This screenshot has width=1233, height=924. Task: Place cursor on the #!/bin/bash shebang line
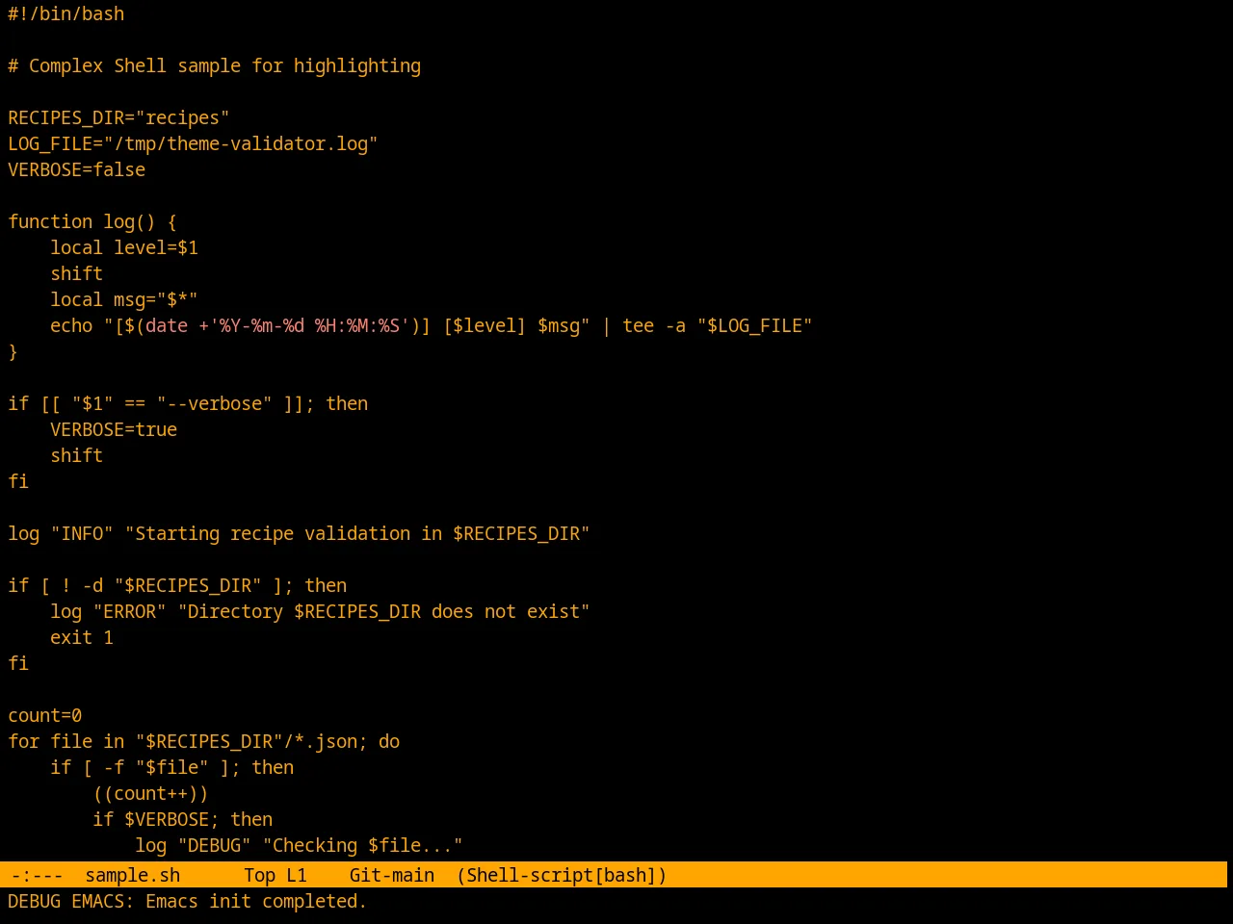tap(66, 13)
